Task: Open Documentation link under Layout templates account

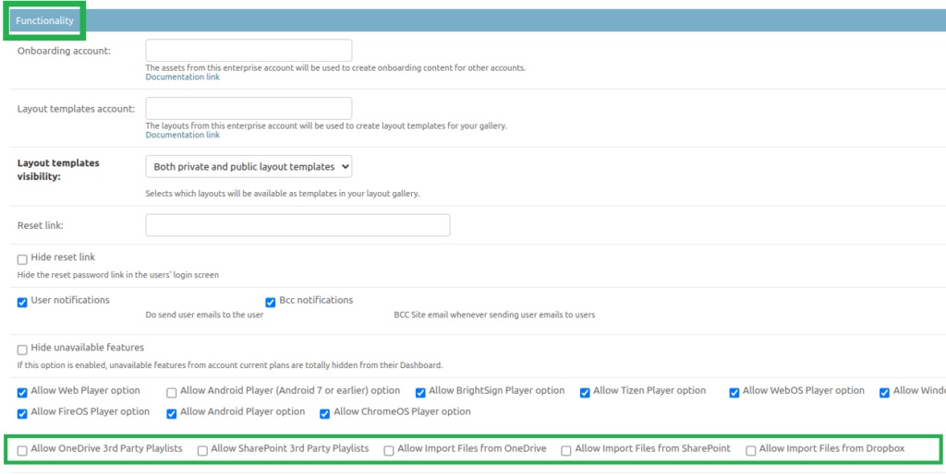Action: click(182, 136)
